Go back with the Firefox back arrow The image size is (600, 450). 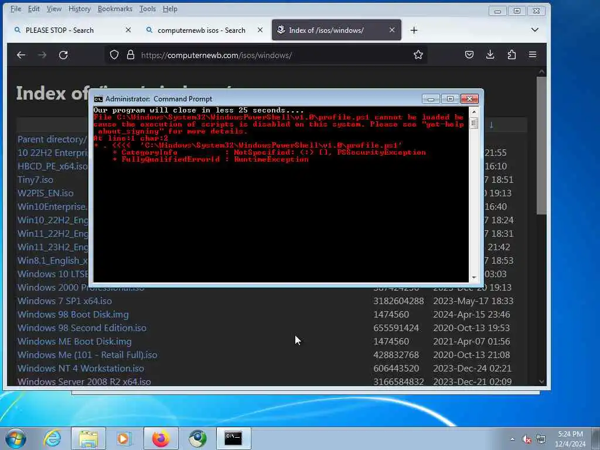tap(21, 55)
